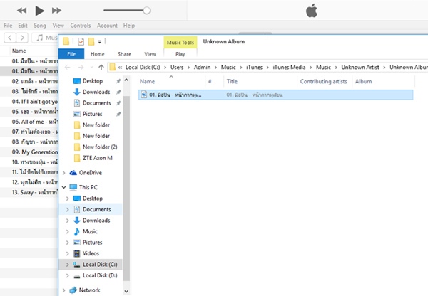The image size is (428, 296).
Task: Select Local Disk (D:) in navigation pane
Action: [100, 275]
